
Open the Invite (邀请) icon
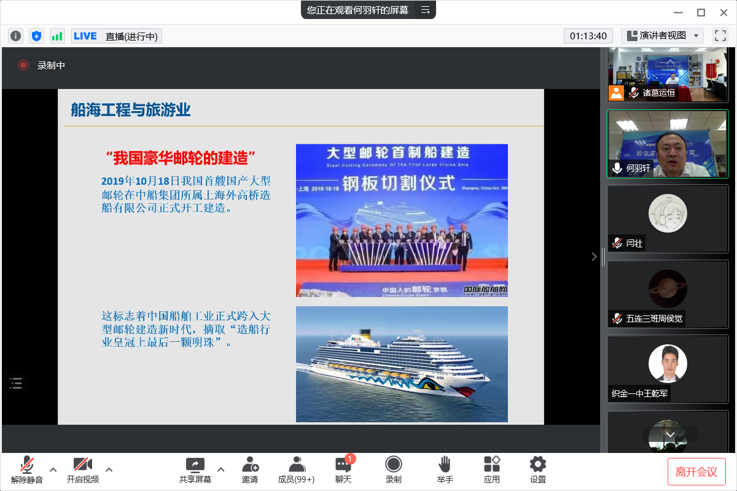(250, 470)
